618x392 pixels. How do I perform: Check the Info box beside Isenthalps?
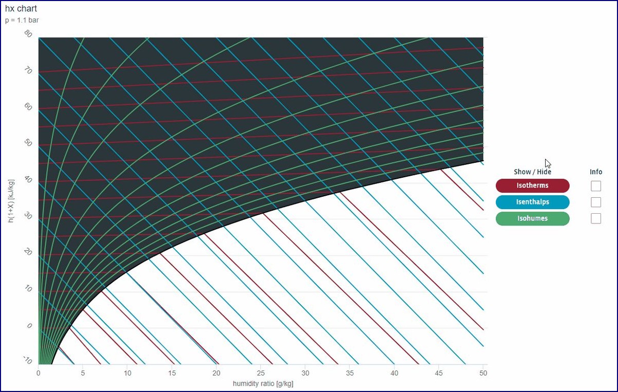point(595,202)
